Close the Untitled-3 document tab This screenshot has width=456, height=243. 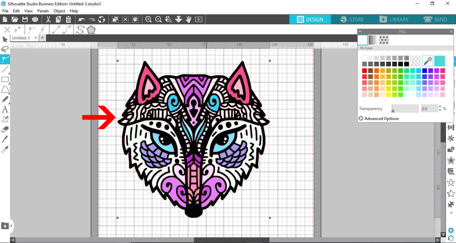click(36, 38)
